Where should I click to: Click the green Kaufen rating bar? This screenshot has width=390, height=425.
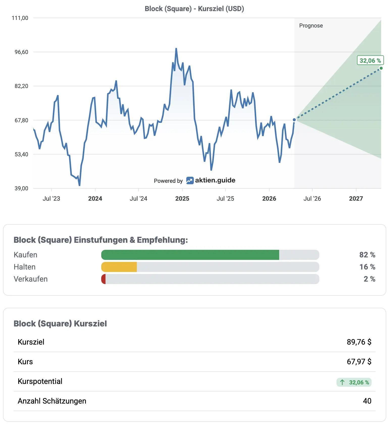click(190, 255)
